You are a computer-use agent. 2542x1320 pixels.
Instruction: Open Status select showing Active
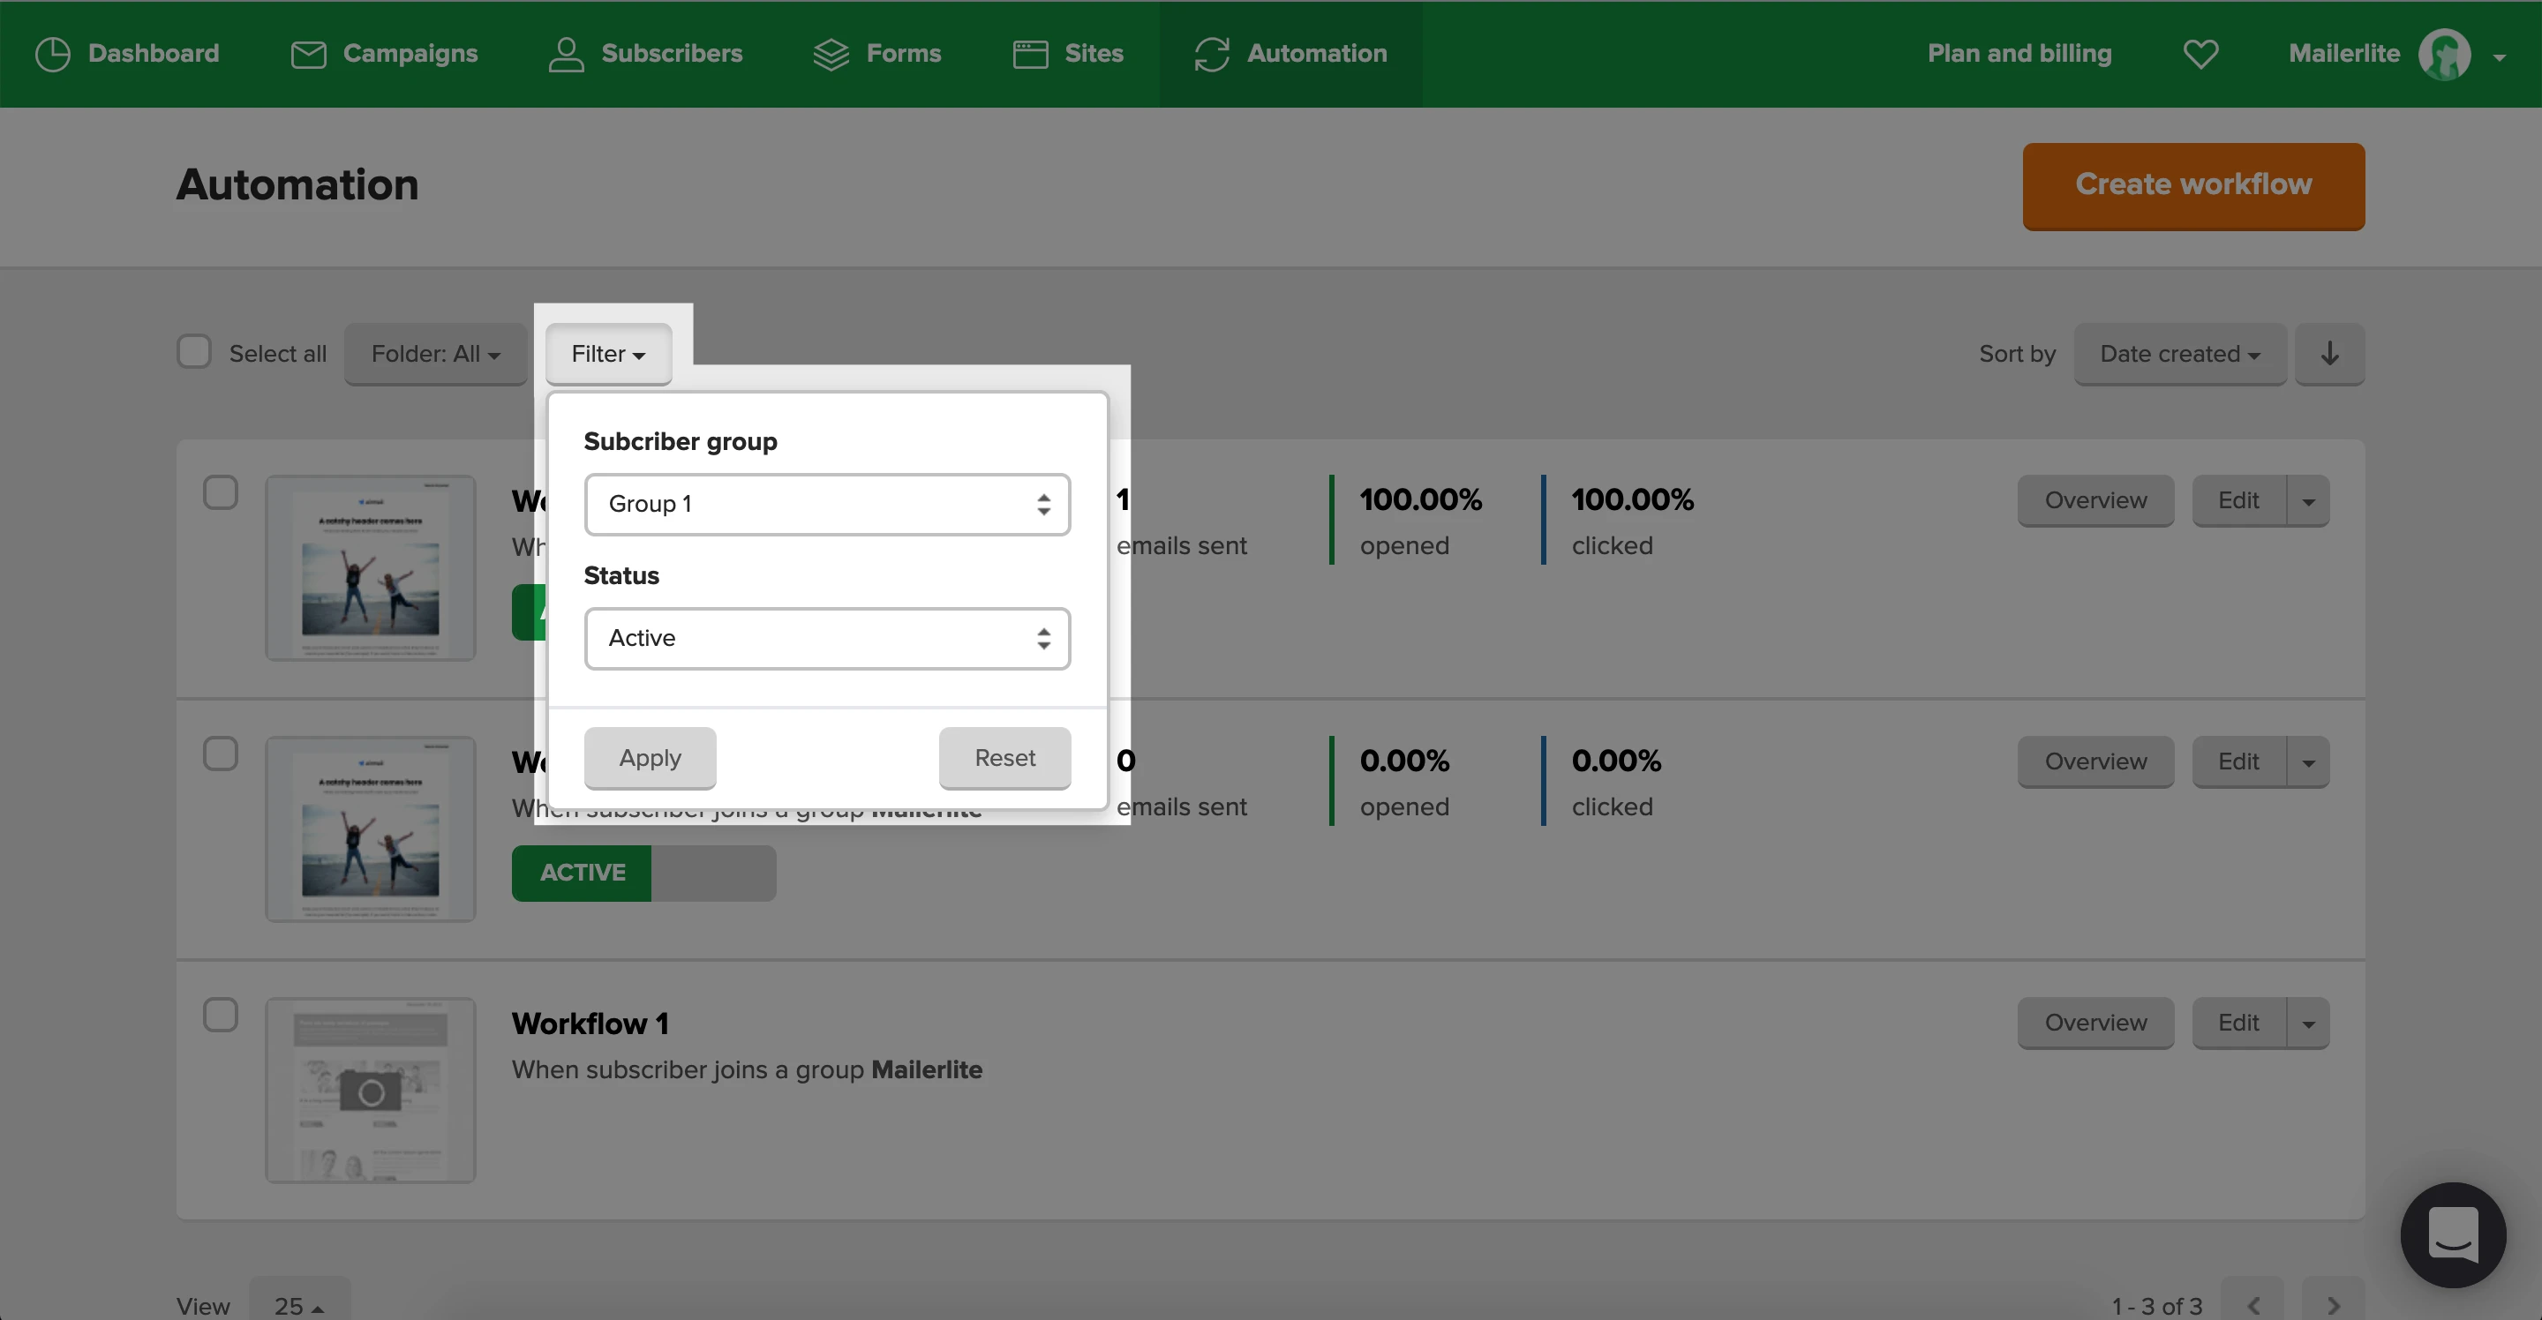(x=827, y=638)
